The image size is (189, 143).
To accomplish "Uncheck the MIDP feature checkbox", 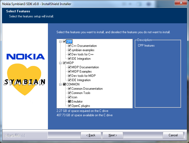I will click(64, 63).
